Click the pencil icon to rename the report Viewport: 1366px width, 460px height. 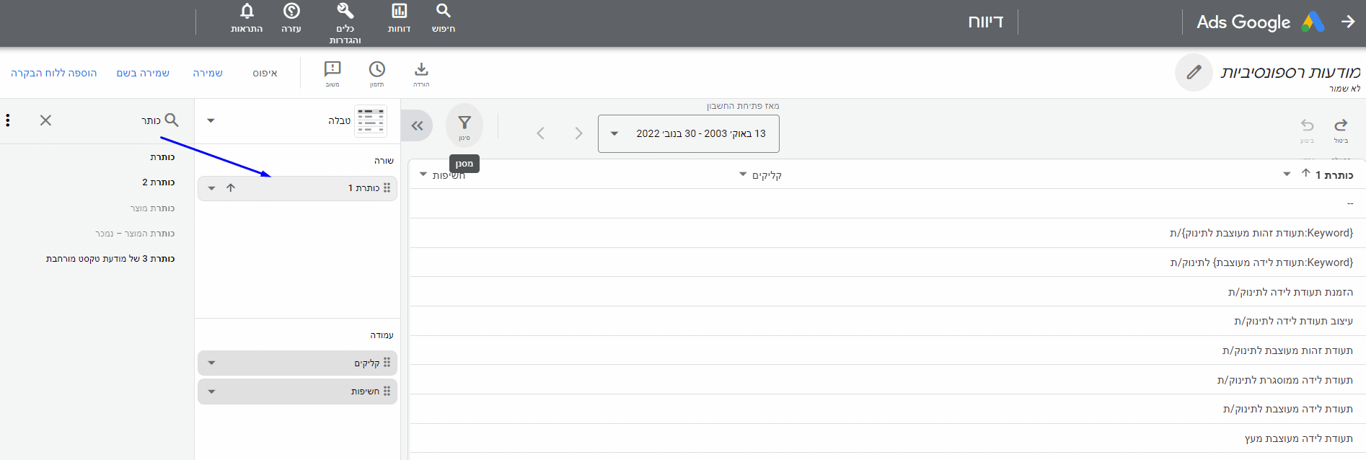(1194, 72)
